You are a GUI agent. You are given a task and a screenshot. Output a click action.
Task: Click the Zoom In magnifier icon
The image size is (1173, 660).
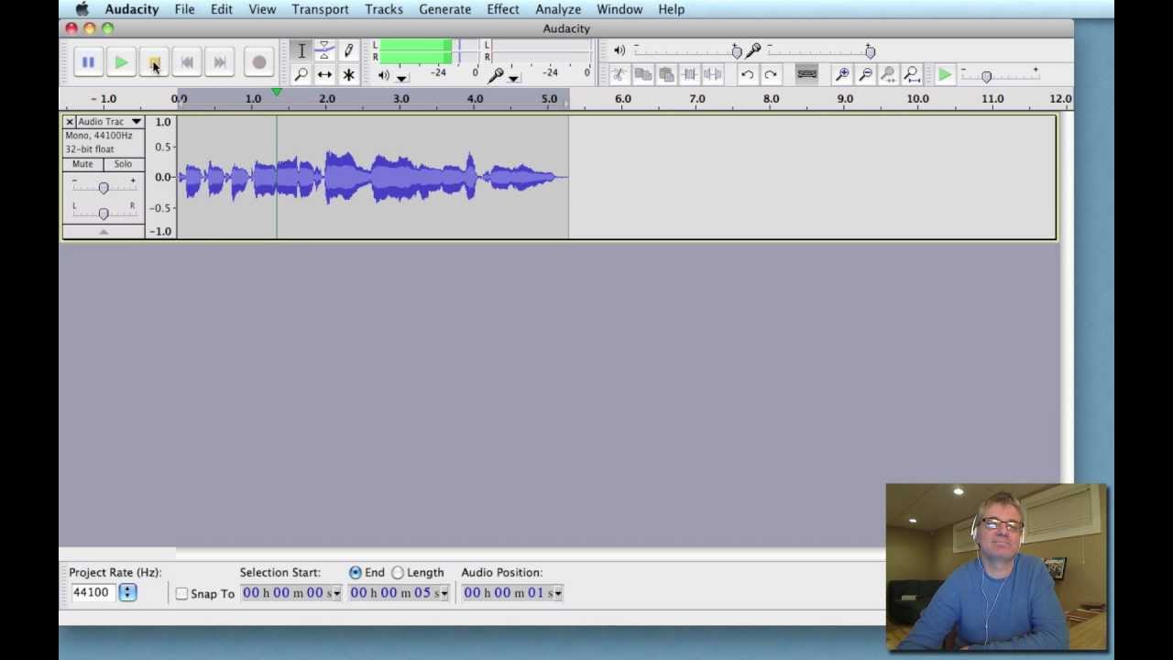pyautogui.click(x=842, y=74)
